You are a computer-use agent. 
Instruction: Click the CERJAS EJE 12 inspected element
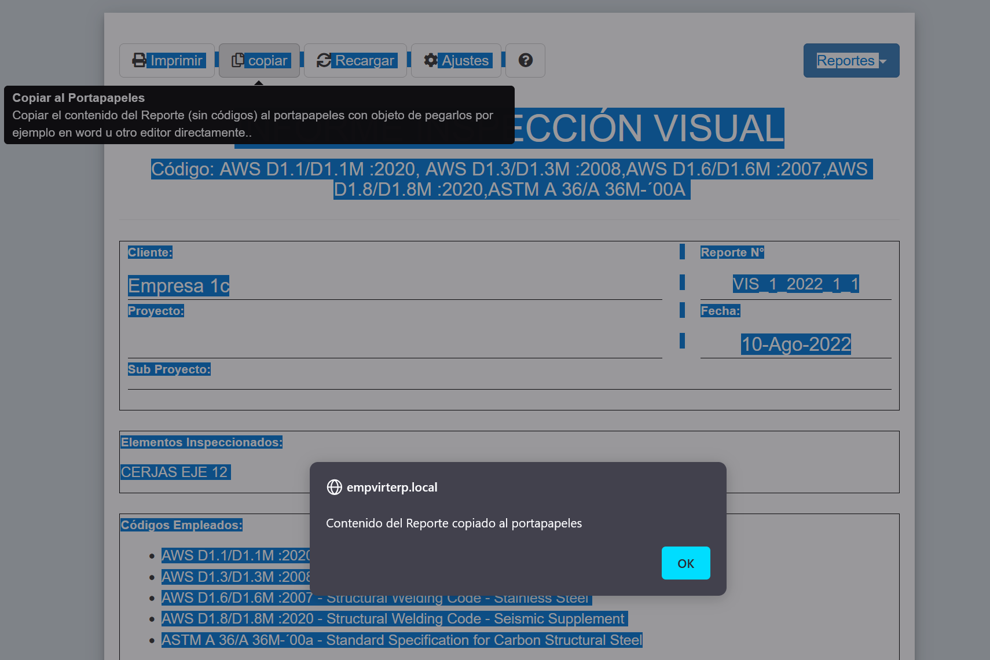pos(174,472)
